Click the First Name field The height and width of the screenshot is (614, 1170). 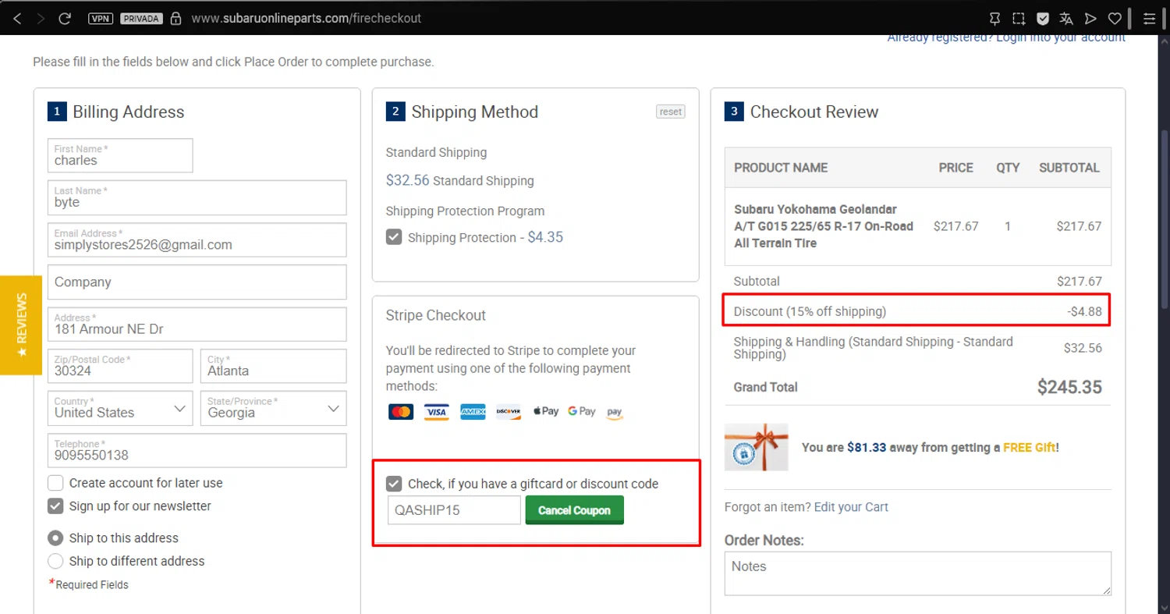120,155
